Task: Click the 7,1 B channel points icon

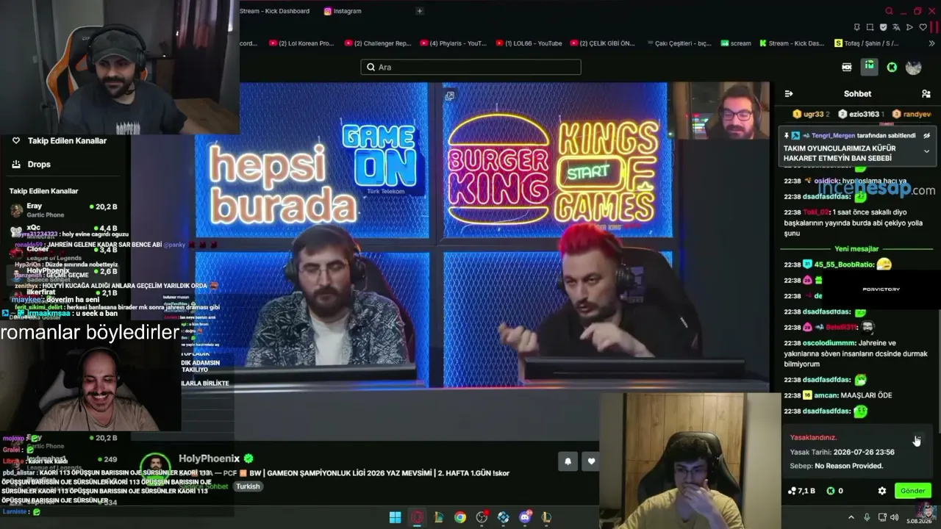Action: point(792,491)
